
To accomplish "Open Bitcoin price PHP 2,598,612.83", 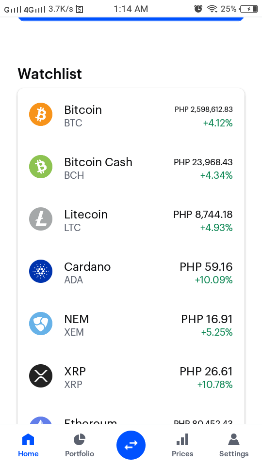I will [203, 109].
